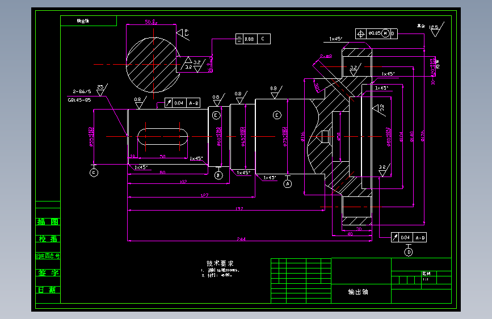Click the 244 overall length dimension
This screenshot has width=492, height=319.
pos(241,239)
